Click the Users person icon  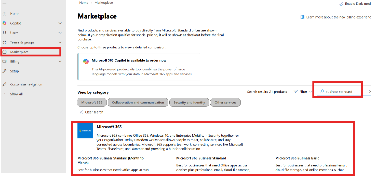(x=5, y=33)
